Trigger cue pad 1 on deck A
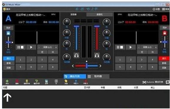The width and height of the screenshot is (170, 109). [x=21, y=60]
